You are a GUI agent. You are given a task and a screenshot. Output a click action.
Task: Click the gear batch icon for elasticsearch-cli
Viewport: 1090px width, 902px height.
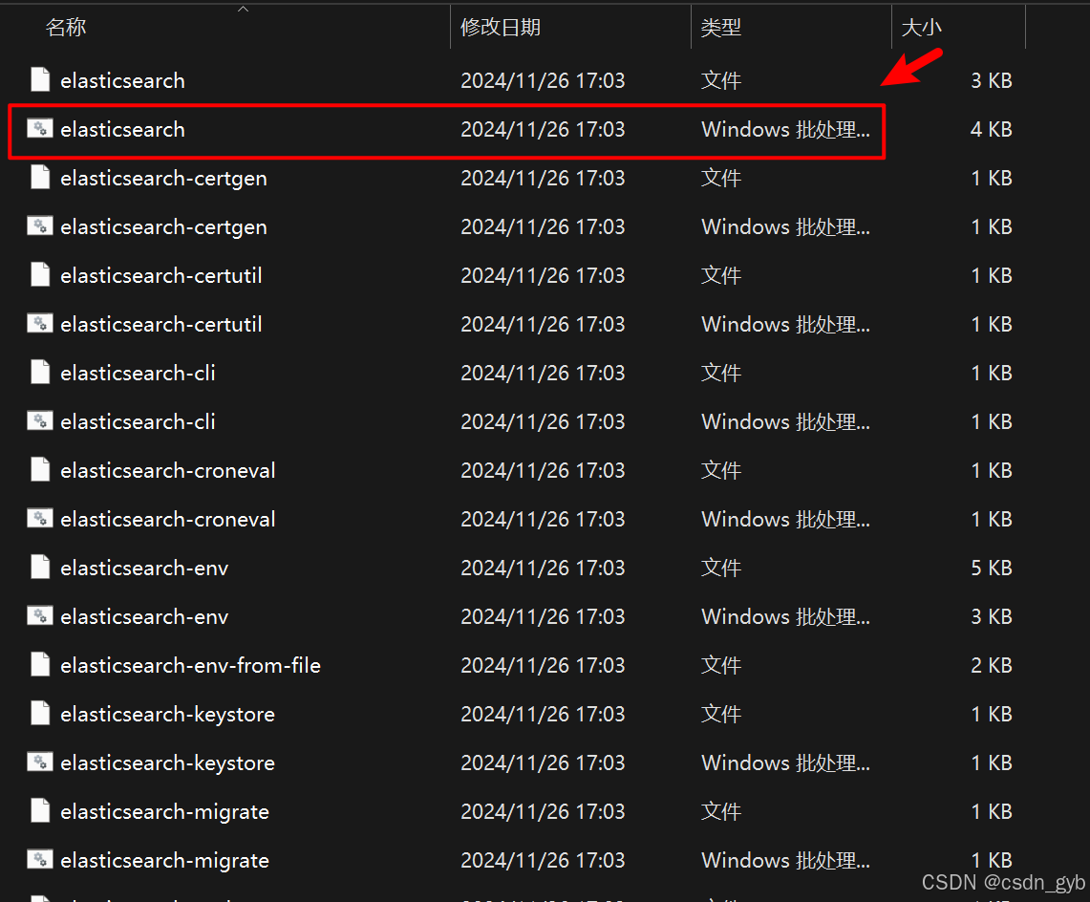click(x=40, y=420)
